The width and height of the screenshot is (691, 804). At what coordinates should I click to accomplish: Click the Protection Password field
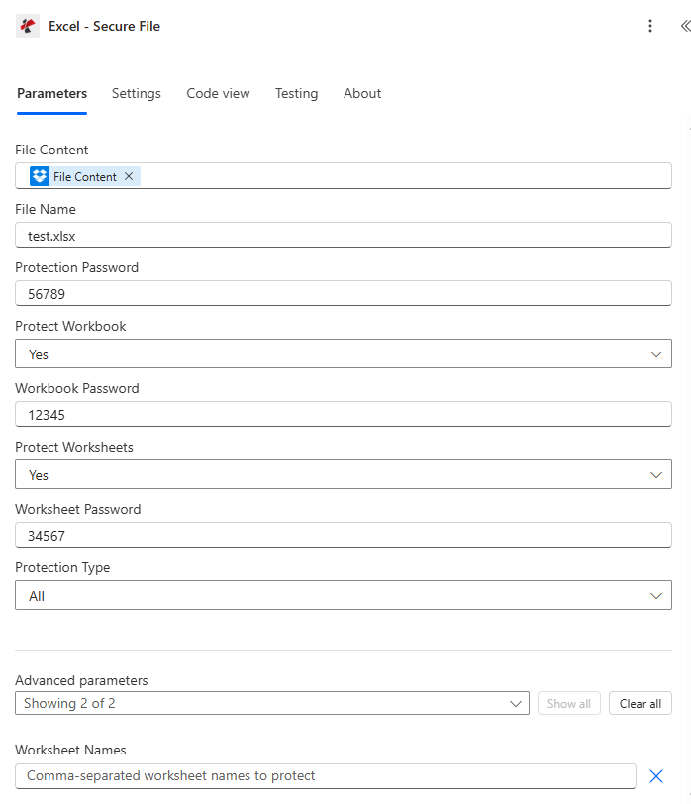pyautogui.click(x=344, y=294)
